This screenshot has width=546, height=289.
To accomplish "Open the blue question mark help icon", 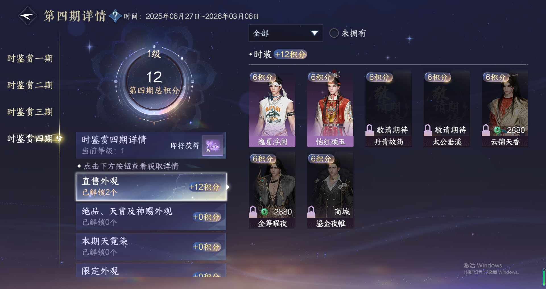I will (115, 16).
